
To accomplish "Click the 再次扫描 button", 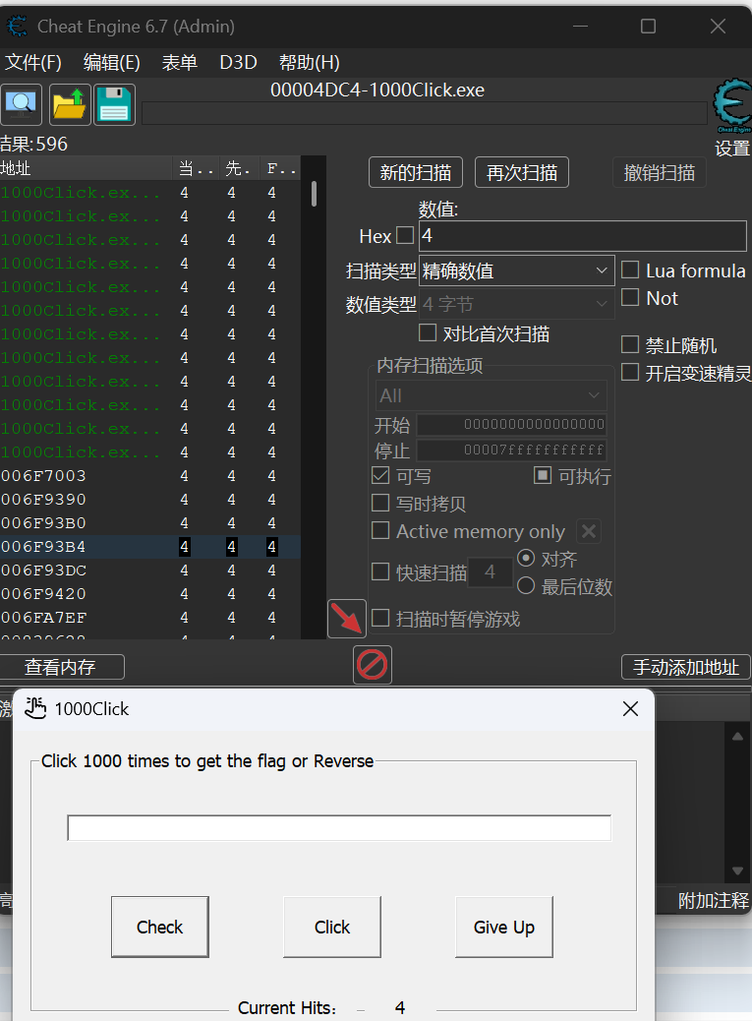I will pos(522,172).
